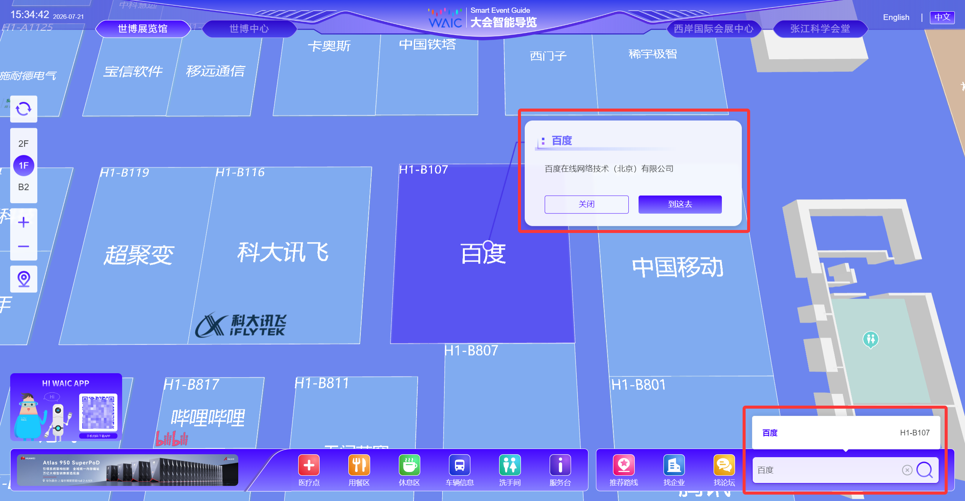Click the map refresh/rotate icon
The height and width of the screenshot is (501, 965).
[23, 109]
